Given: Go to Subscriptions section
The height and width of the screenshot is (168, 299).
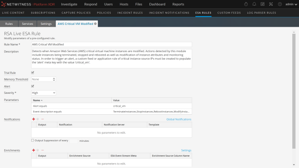Looking at the screenshot, I should (43, 13).
